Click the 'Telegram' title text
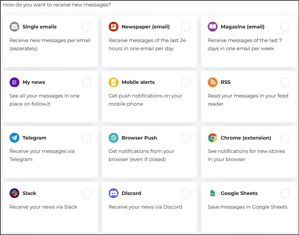This screenshot has height=235, width=299. [34, 138]
